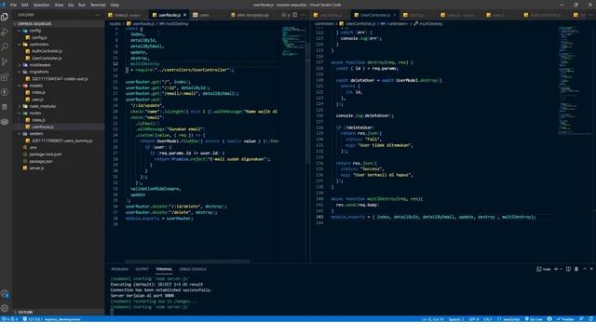The width and height of the screenshot is (596, 335).
Task: Open the View menu
Action: [59, 5]
